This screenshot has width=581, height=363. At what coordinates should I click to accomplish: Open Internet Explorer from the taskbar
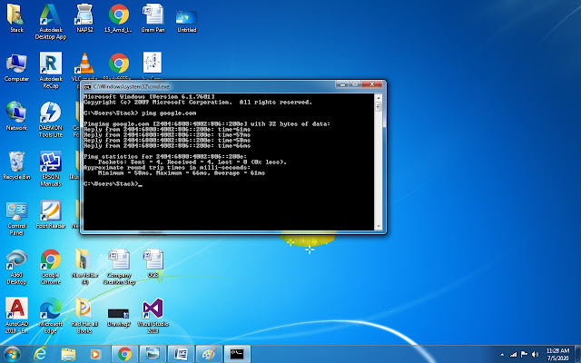[x=40, y=354]
